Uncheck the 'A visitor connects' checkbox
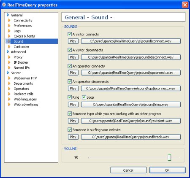190x178 pixels. (x=70, y=34)
